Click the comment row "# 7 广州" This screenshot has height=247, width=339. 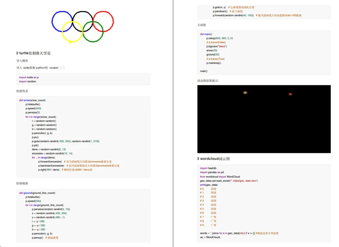[208, 217]
